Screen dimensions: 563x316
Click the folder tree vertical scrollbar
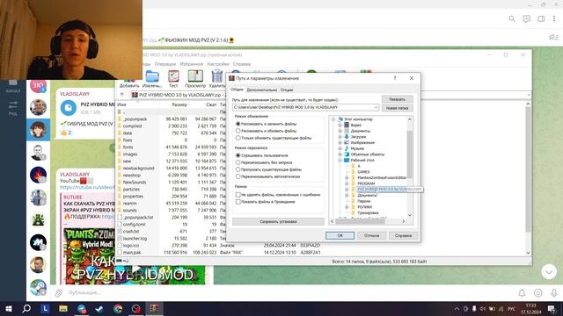tap(410, 154)
